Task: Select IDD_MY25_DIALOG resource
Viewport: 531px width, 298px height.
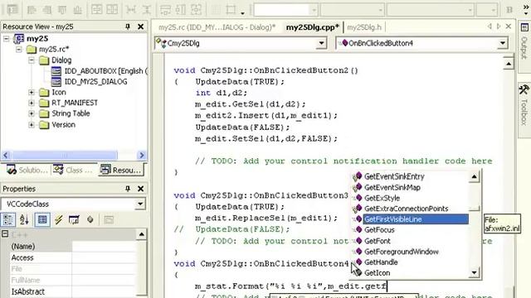Action: tap(90, 82)
